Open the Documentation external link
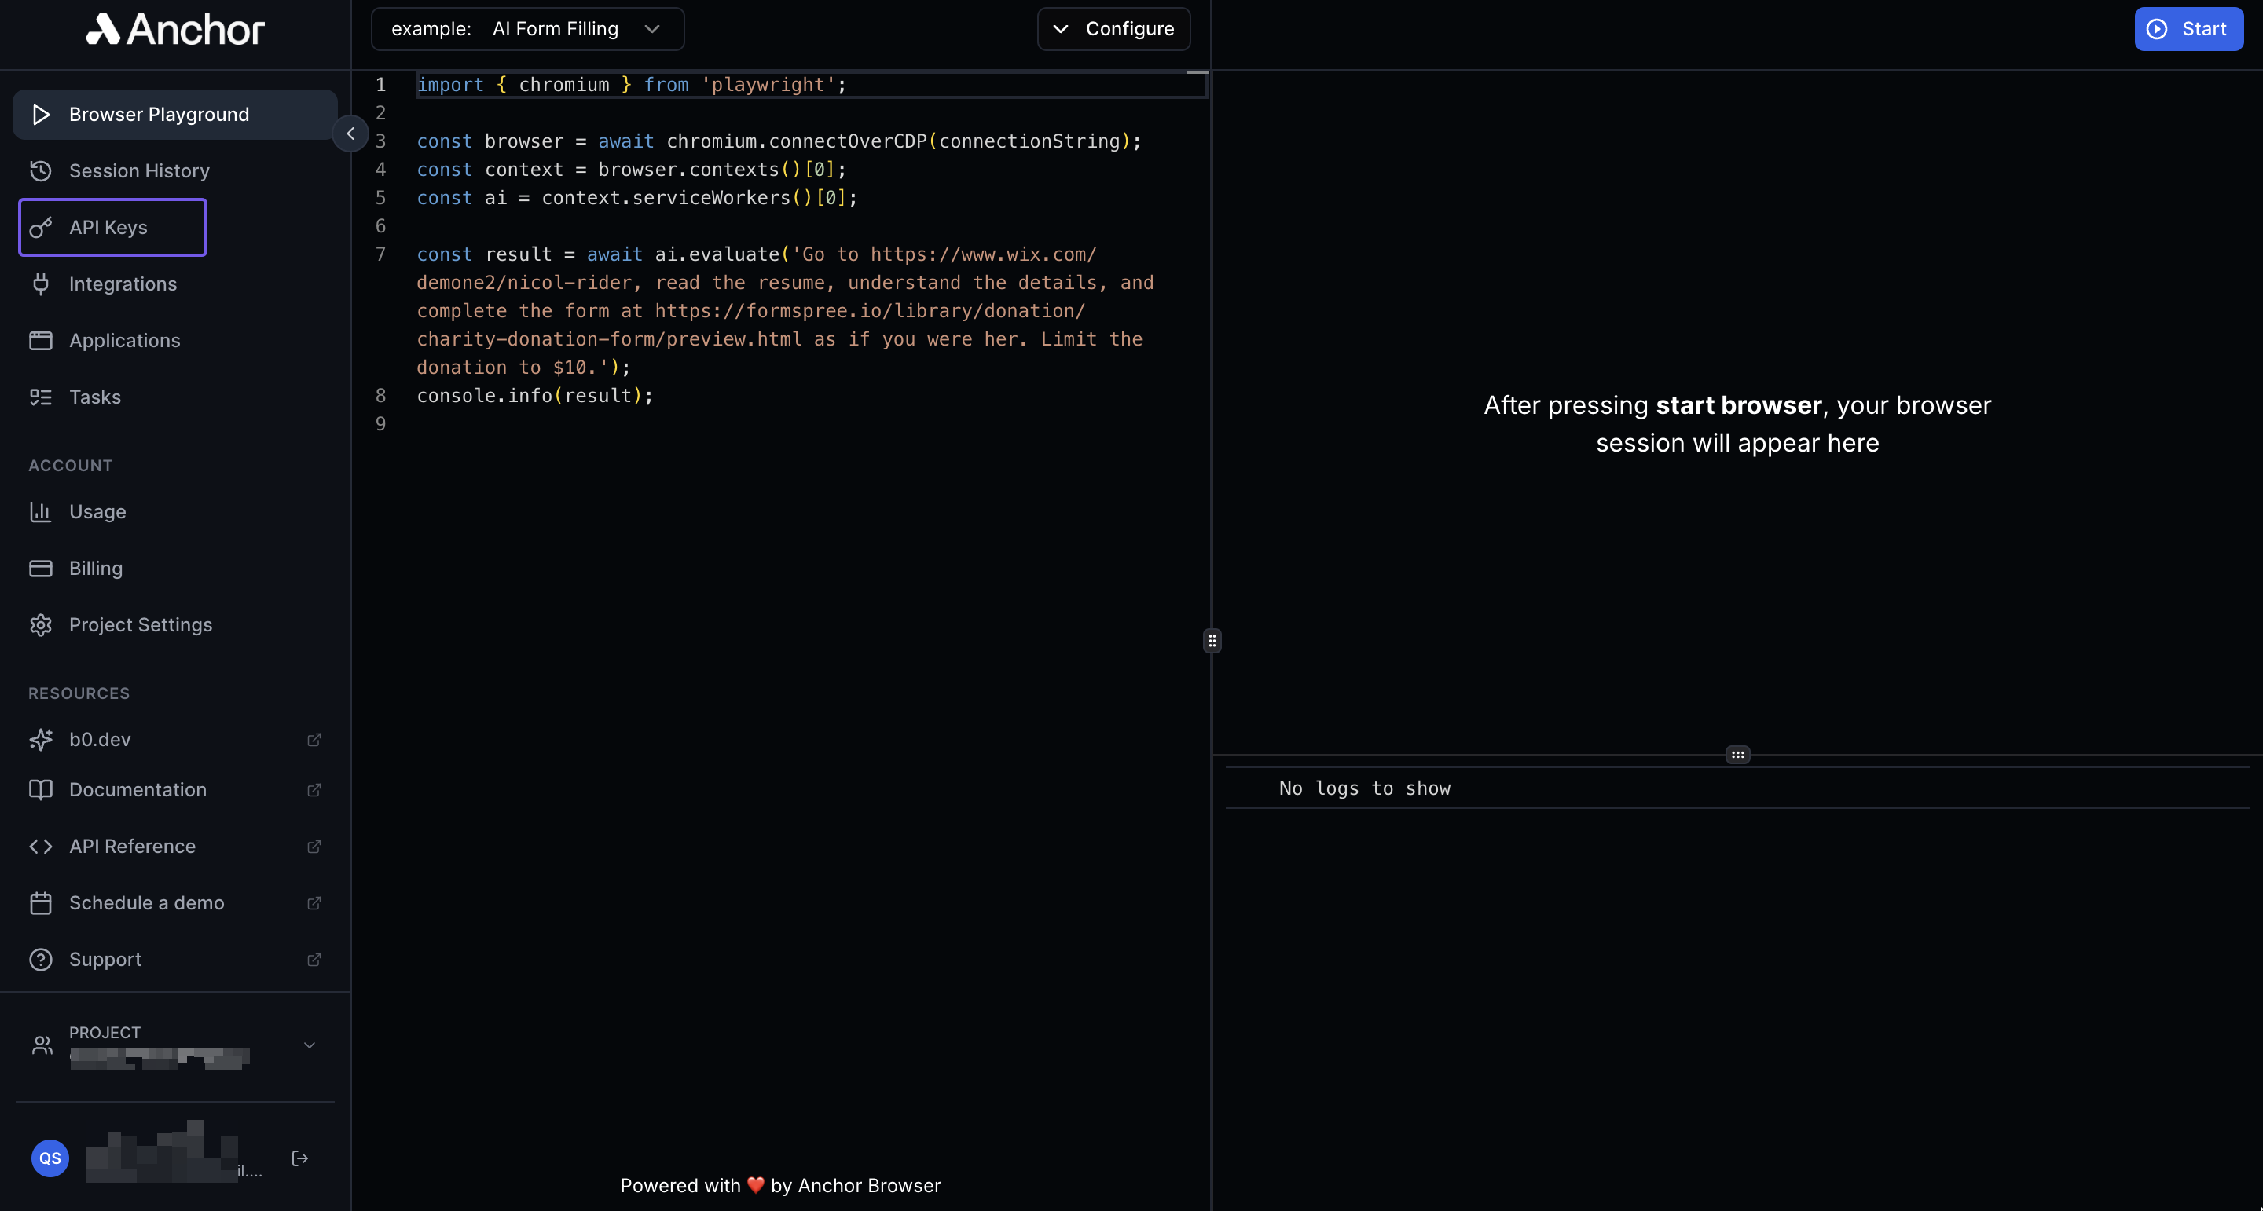 [x=138, y=789]
